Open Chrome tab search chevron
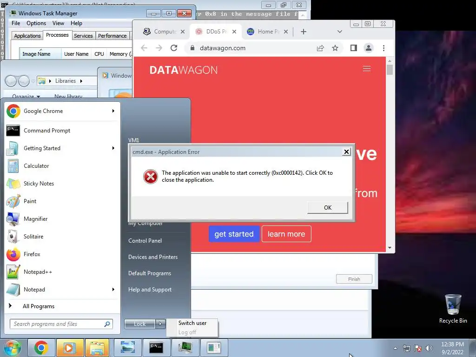 340,32
